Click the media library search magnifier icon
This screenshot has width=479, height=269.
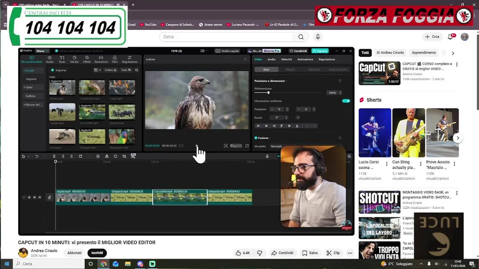point(137,70)
